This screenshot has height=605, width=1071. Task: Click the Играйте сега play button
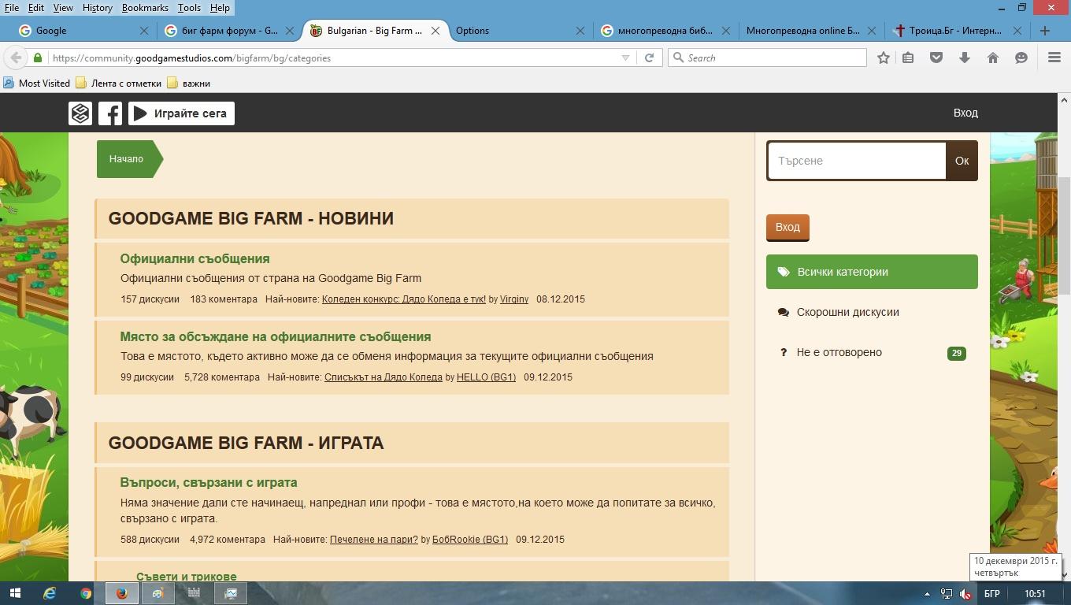[181, 113]
